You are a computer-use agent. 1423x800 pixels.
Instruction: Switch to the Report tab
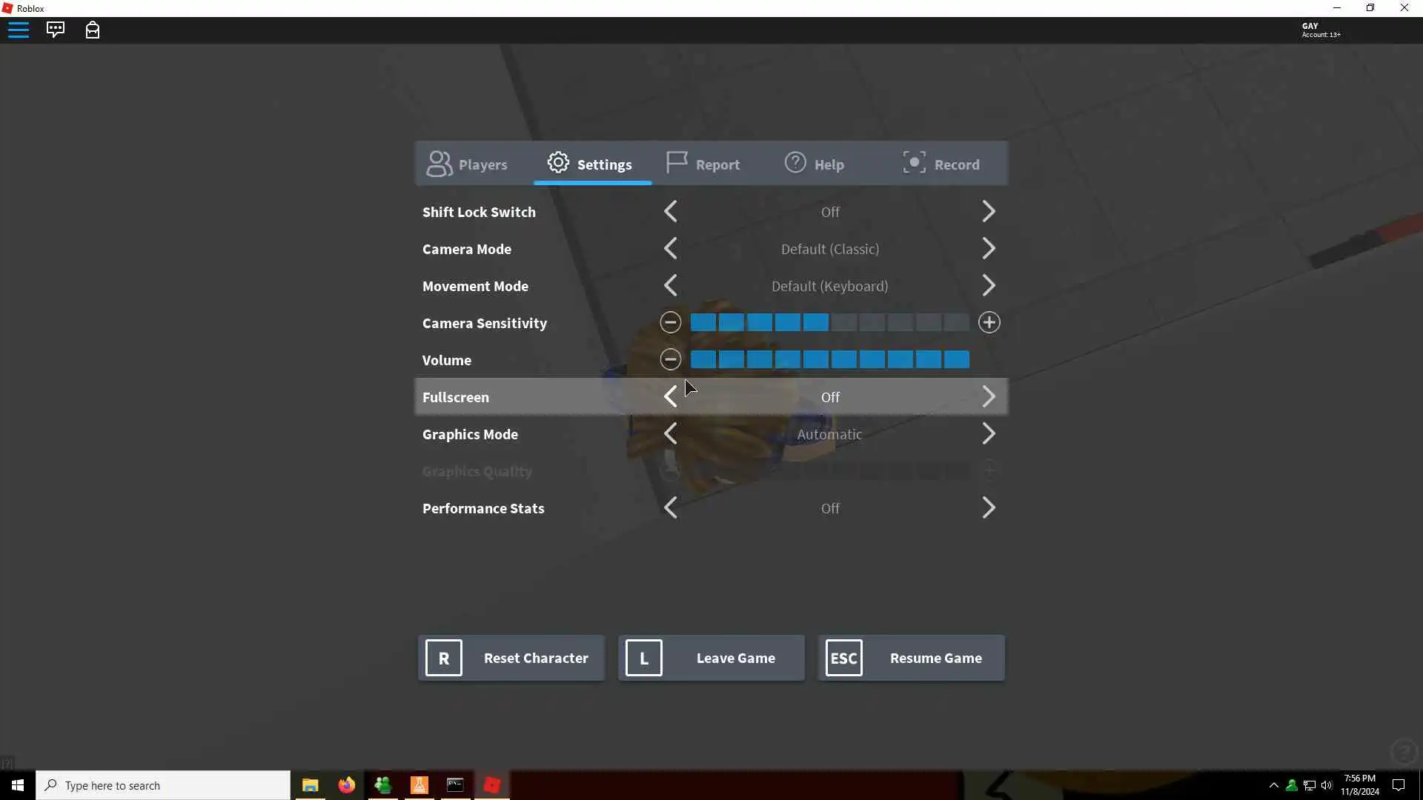coord(703,164)
